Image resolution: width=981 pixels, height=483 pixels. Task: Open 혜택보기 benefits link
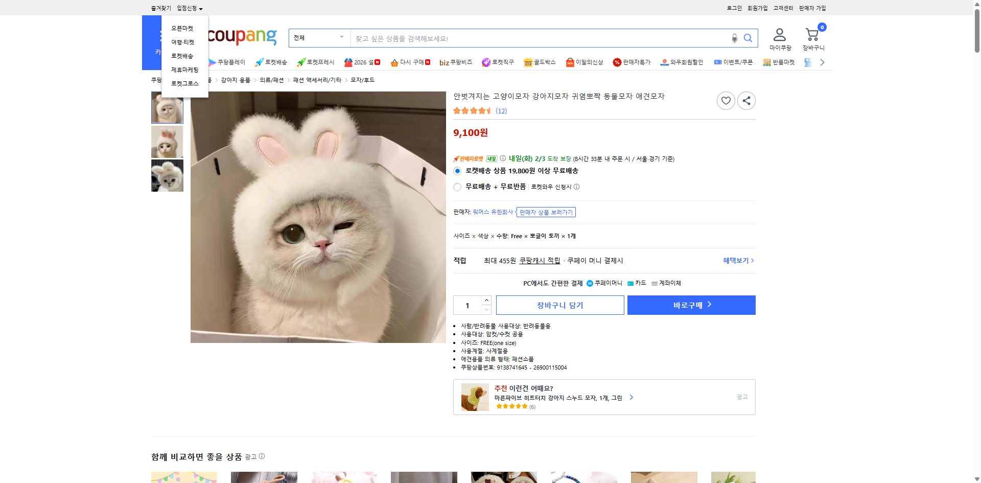pos(736,260)
